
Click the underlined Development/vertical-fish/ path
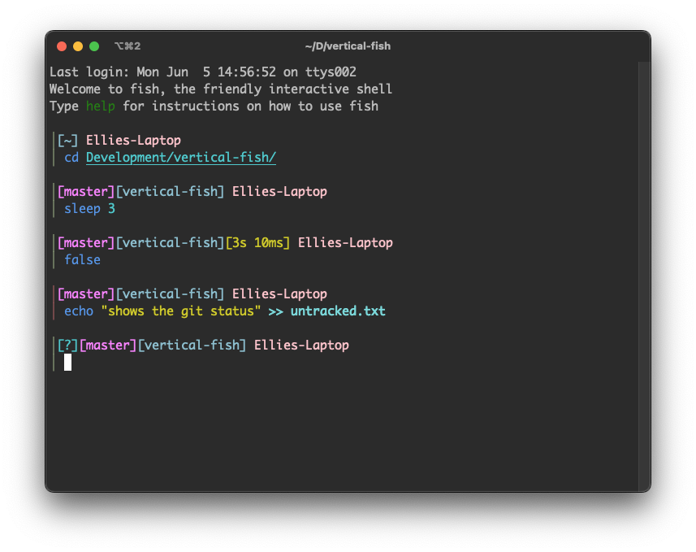click(x=181, y=158)
